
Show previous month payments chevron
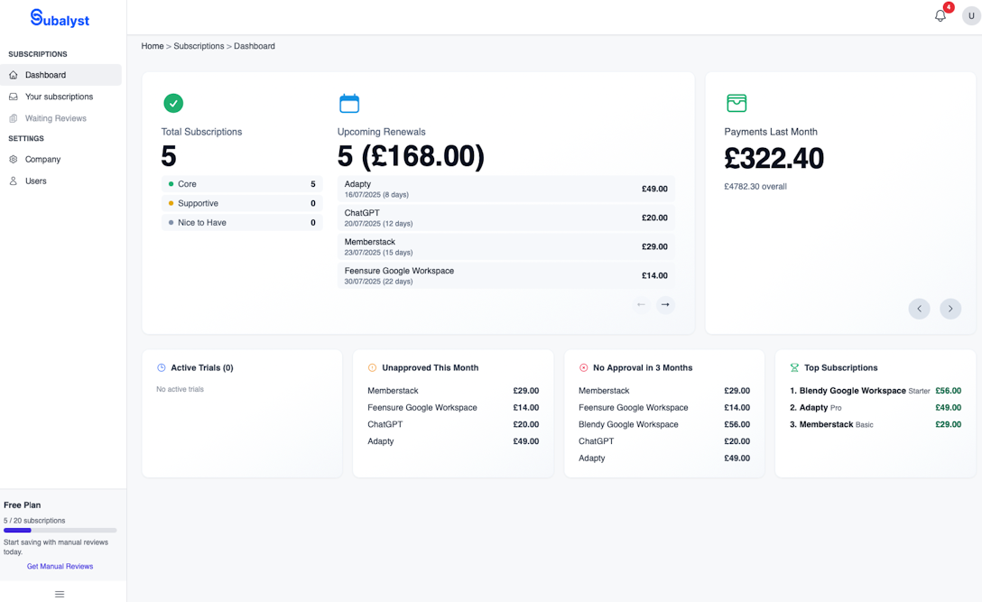pos(920,308)
